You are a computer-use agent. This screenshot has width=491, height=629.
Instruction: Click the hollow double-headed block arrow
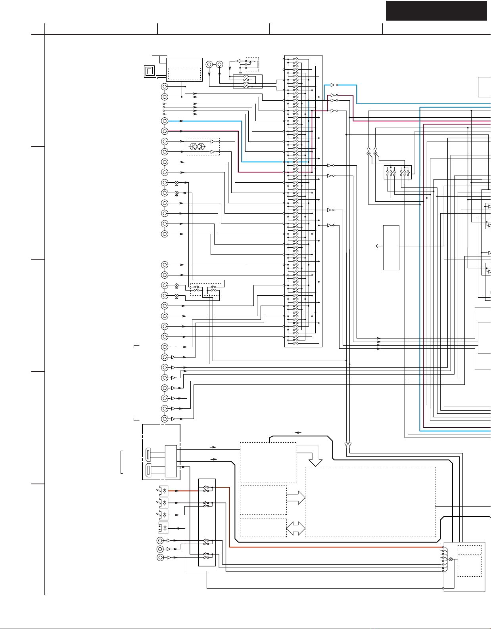(296, 528)
